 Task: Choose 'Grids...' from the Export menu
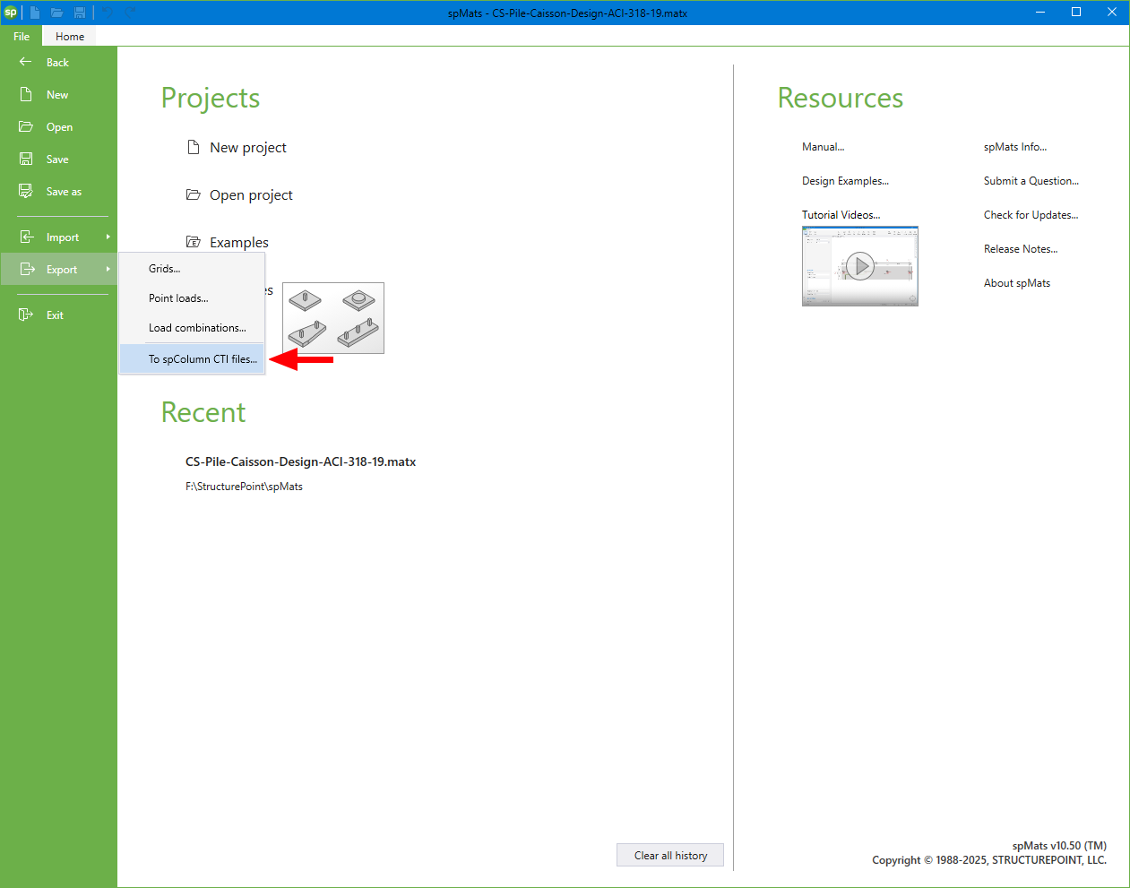pos(164,268)
